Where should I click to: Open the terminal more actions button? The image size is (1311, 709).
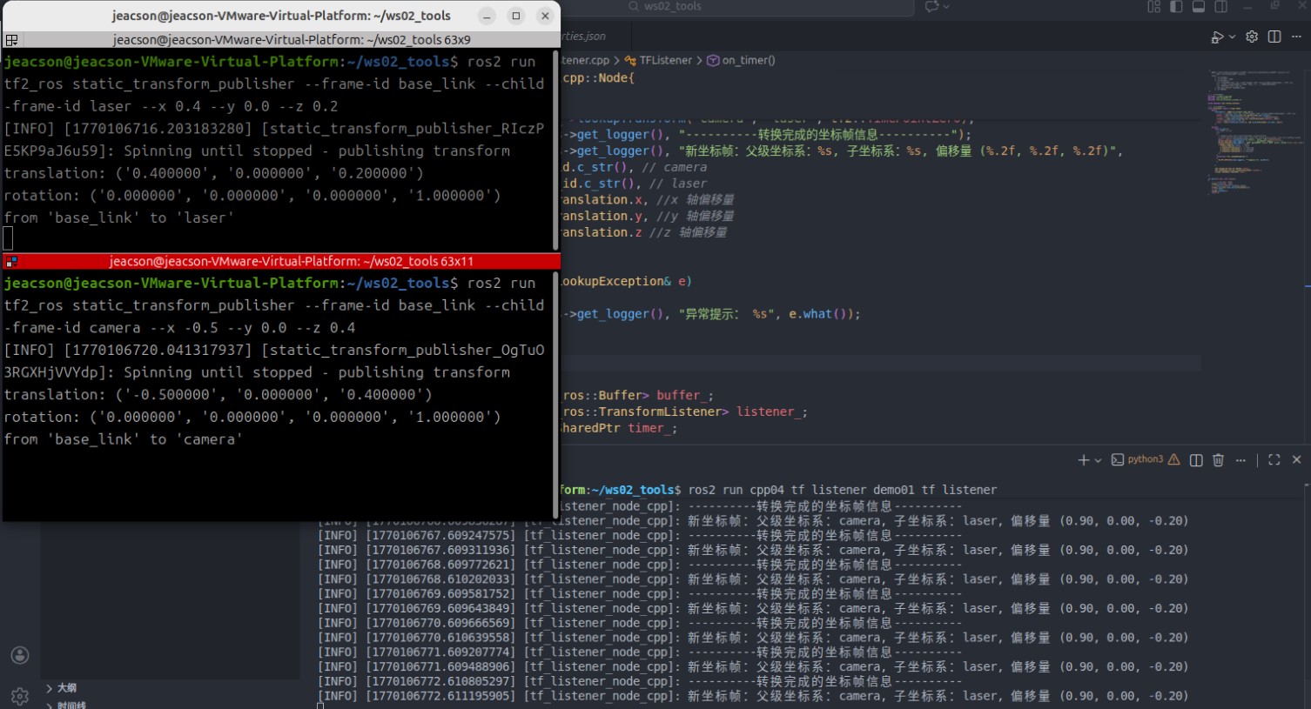coord(1240,459)
